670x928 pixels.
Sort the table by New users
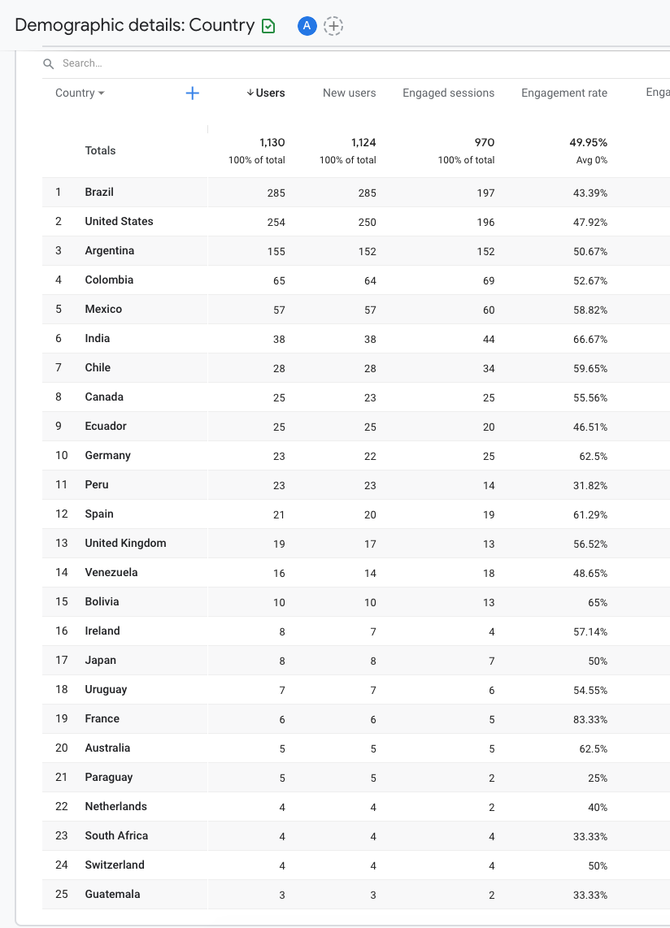[x=349, y=93]
